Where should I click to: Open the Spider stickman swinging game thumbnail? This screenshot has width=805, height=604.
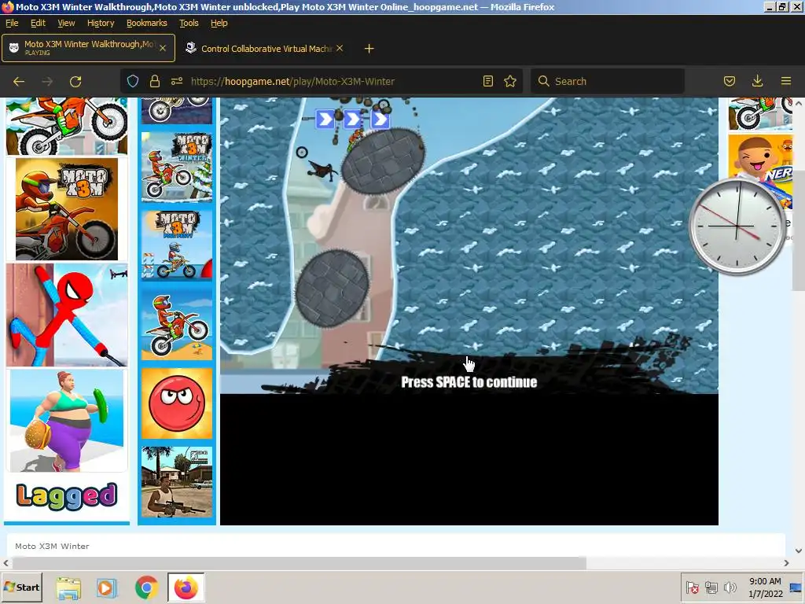(67, 315)
